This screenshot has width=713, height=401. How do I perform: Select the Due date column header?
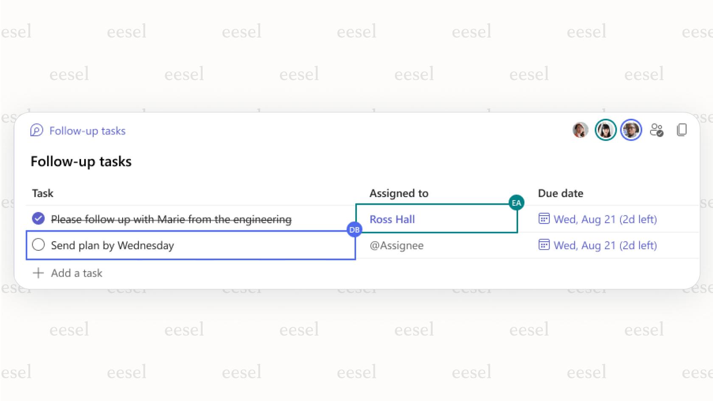coord(560,193)
